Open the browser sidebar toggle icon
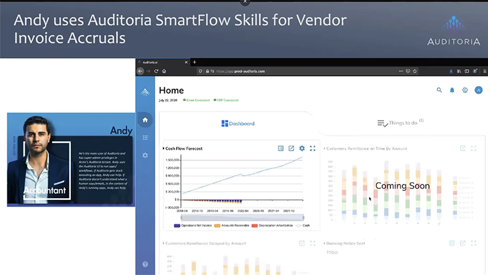This screenshot has width=488, height=275. coord(467,71)
